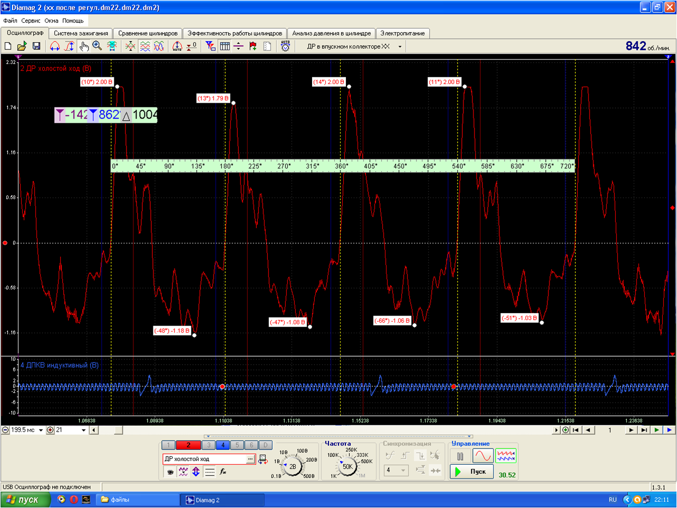
Task: Click the teal stacked-waves toolbar icon
Action: coord(112,46)
